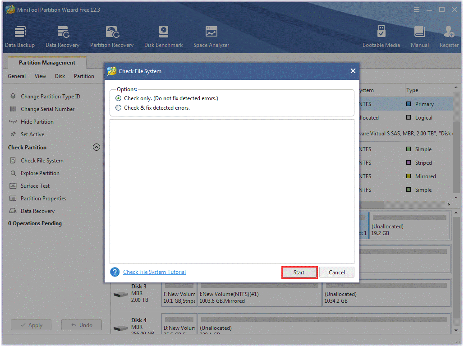This screenshot has width=464, height=347.
Task: Click the Logical type row
Action: pos(406,117)
